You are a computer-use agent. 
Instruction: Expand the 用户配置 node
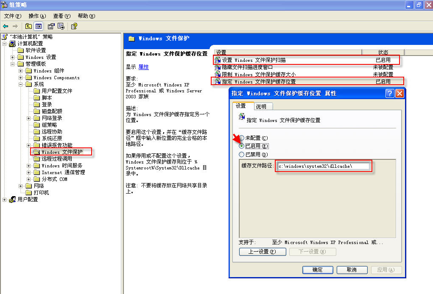[x=4, y=200]
